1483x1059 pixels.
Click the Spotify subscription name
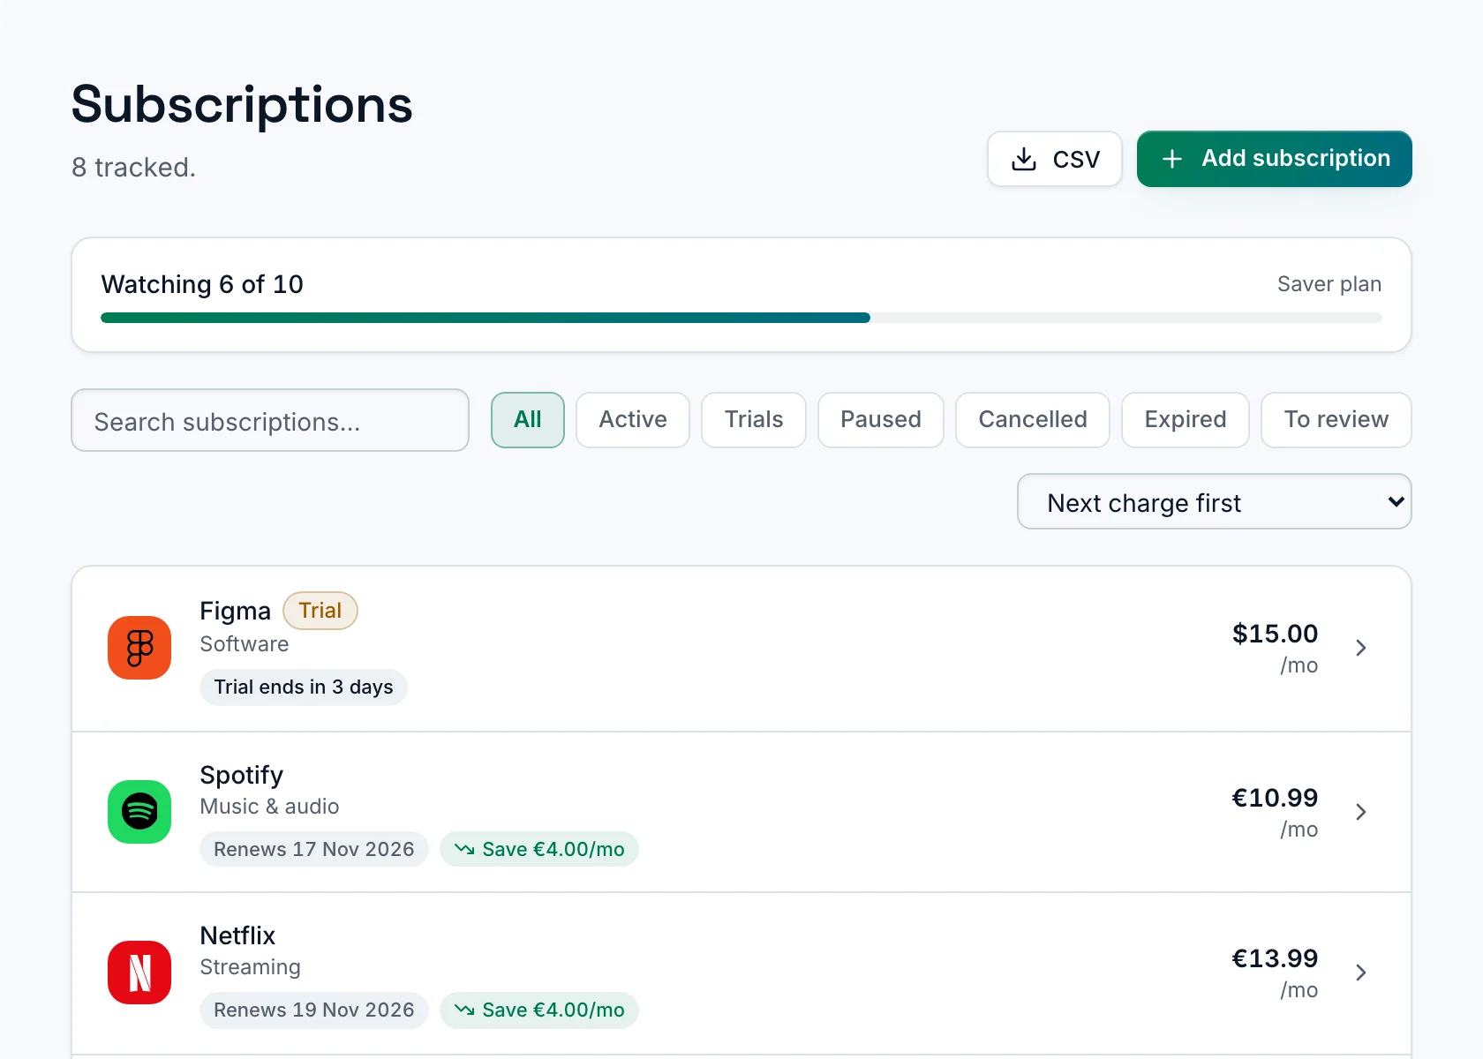(x=242, y=775)
